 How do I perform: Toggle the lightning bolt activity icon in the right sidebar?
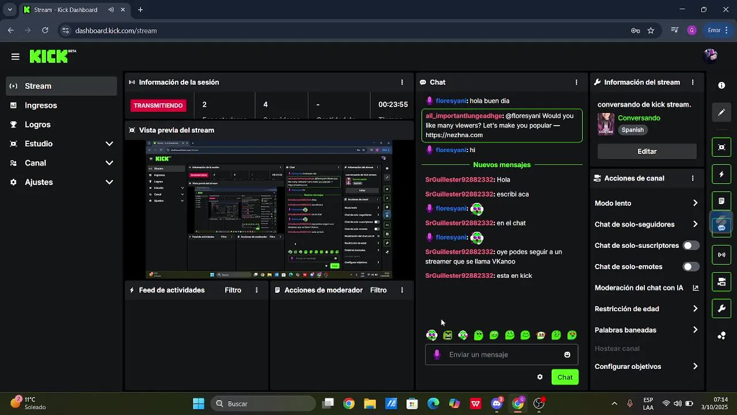click(721, 174)
